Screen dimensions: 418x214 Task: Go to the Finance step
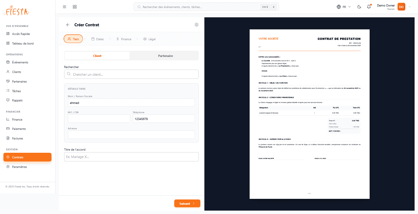pyautogui.click(x=124, y=39)
